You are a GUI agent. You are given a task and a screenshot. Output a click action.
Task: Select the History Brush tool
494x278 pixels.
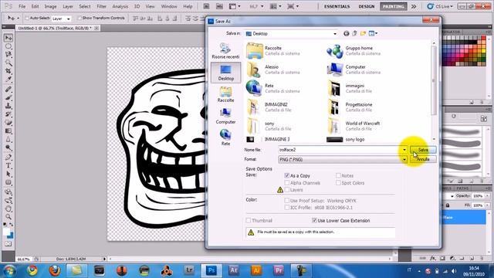click(x=8, y=114)
